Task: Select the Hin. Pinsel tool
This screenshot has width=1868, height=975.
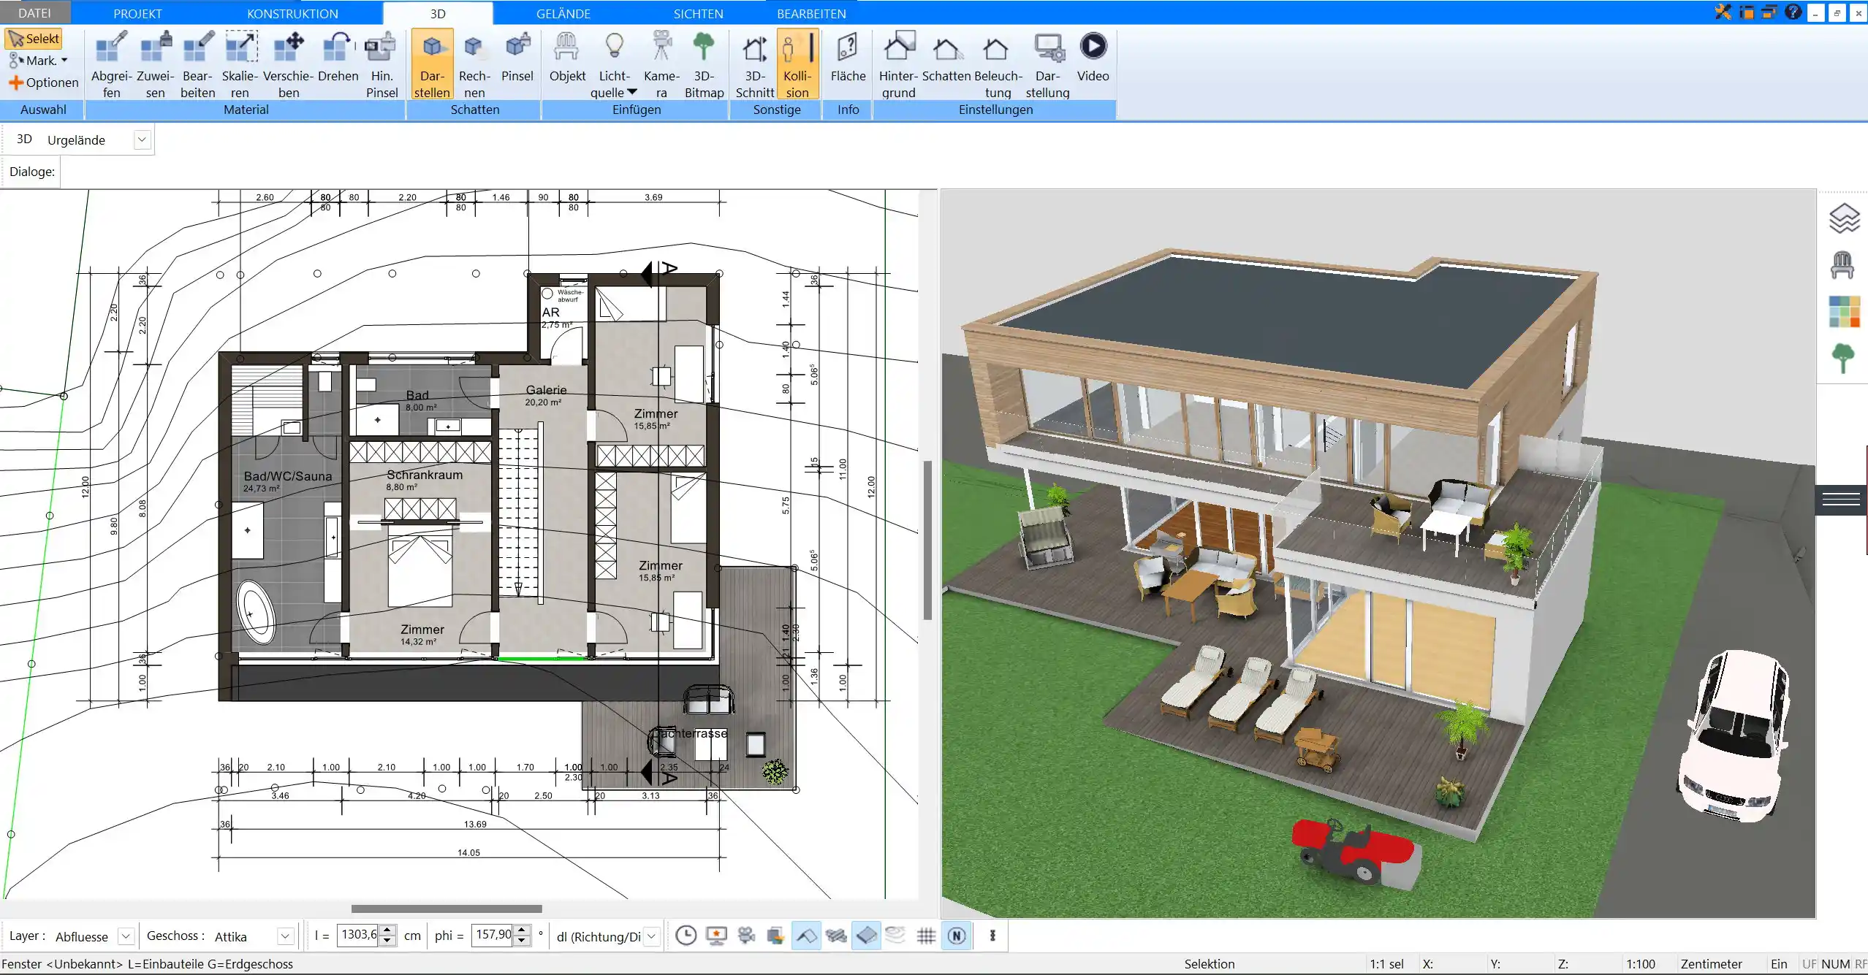Action: coord(381,64)
